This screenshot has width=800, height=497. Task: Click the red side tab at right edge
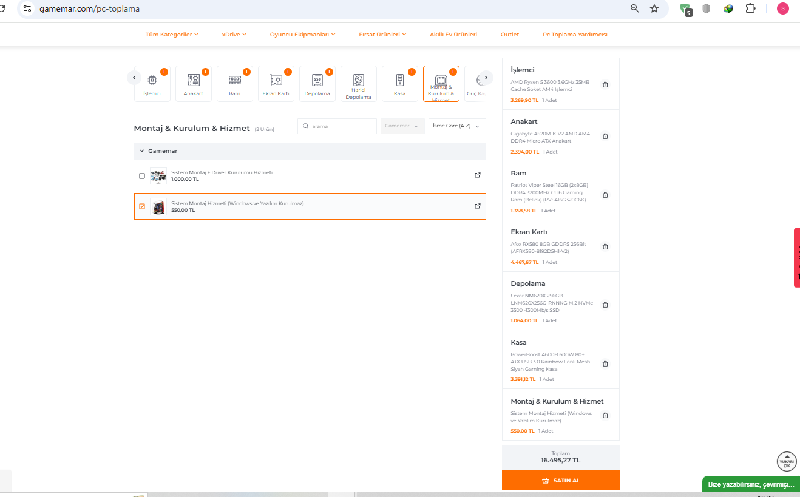coord(797,257)
